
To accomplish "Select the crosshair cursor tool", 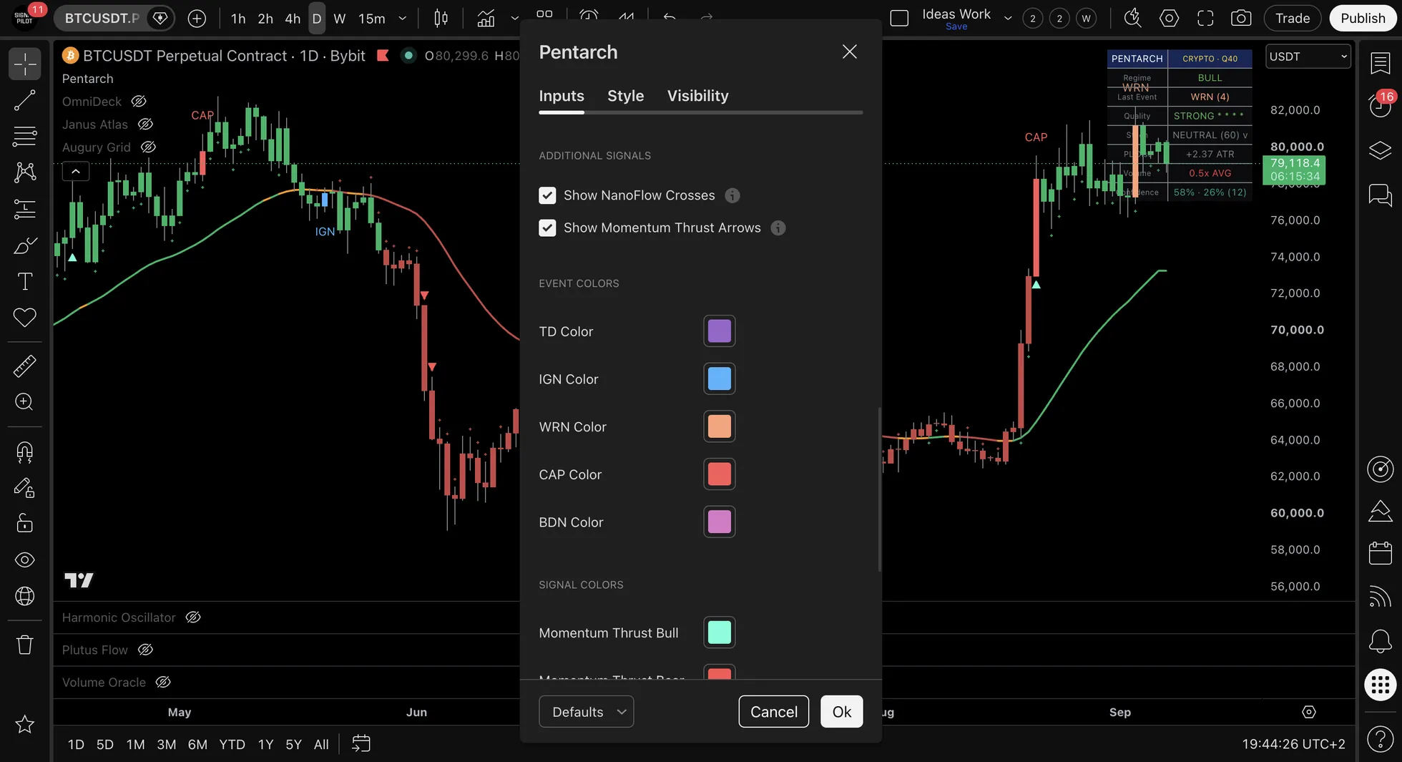I will pos(25,64).
